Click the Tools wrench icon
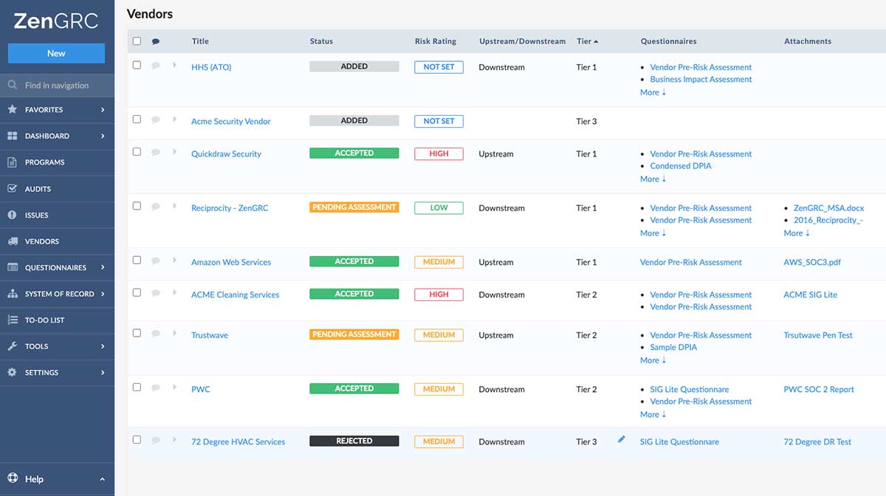886x496 pixels. pos(12,346)
